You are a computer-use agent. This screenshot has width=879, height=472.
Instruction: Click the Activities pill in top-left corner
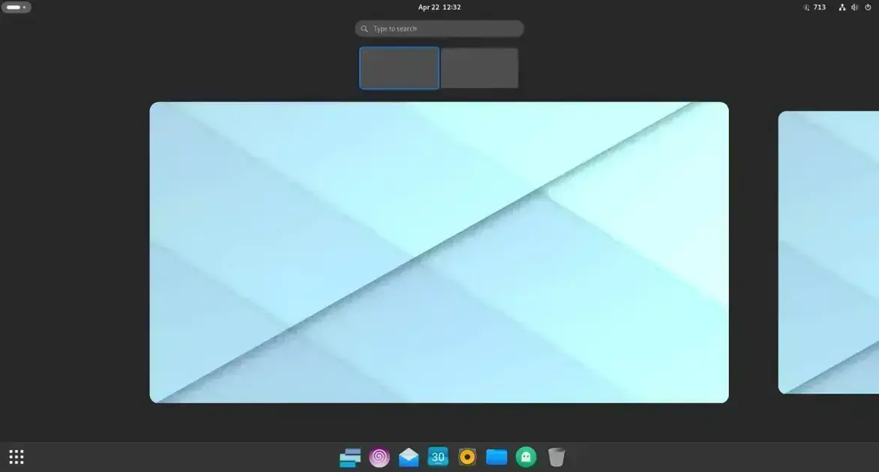16,7
